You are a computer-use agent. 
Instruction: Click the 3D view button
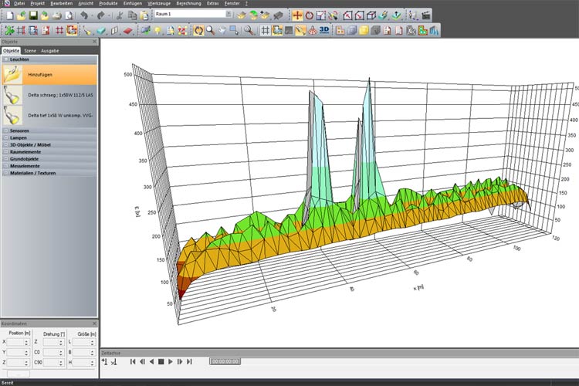324,30
